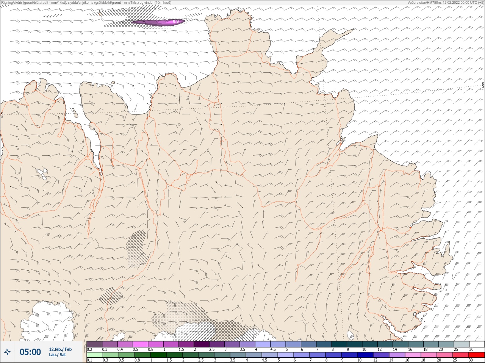Click upper legend swatch labeled 1.5
Image resolution: width=485 pixels, height=363 pixels.
point(186,344)
